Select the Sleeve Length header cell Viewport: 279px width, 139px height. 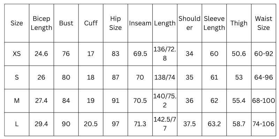[x=214, y=23]
